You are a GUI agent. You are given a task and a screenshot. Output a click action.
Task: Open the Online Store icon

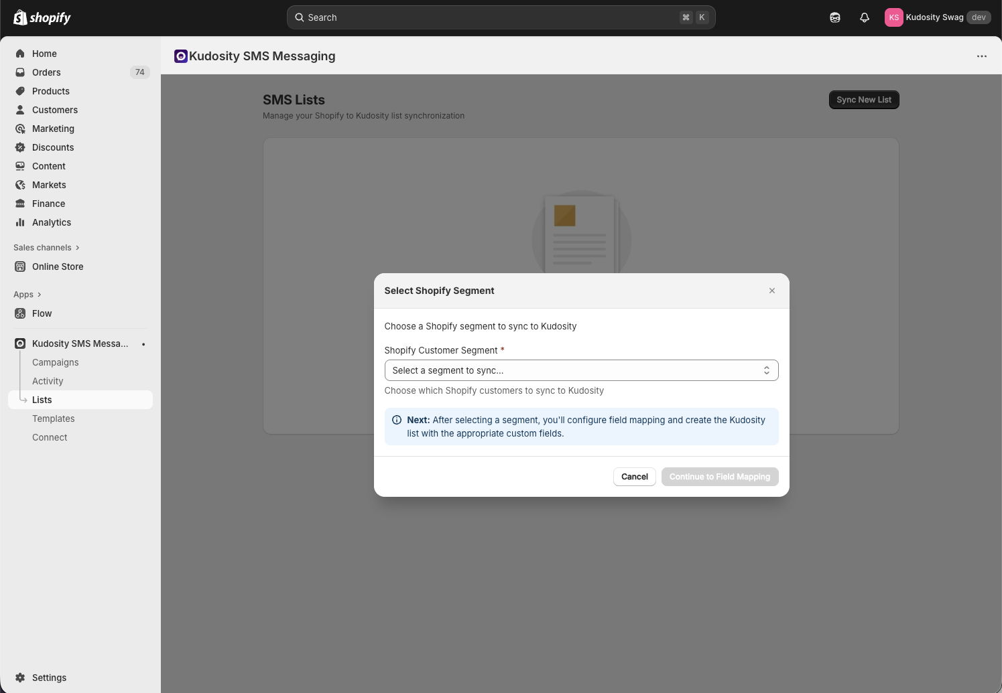20,266
